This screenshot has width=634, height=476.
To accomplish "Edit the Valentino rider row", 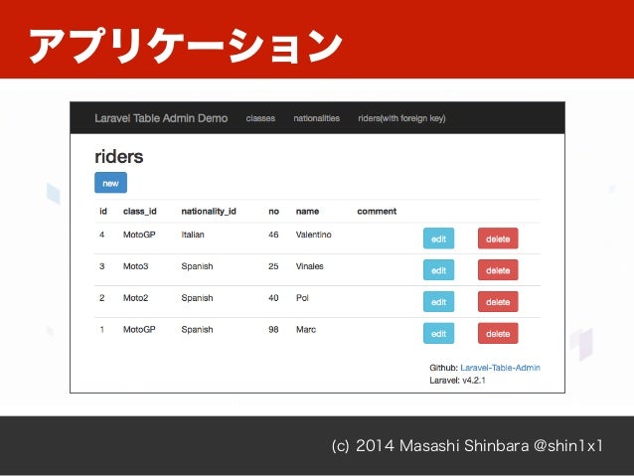I will (x=438, y=238).
